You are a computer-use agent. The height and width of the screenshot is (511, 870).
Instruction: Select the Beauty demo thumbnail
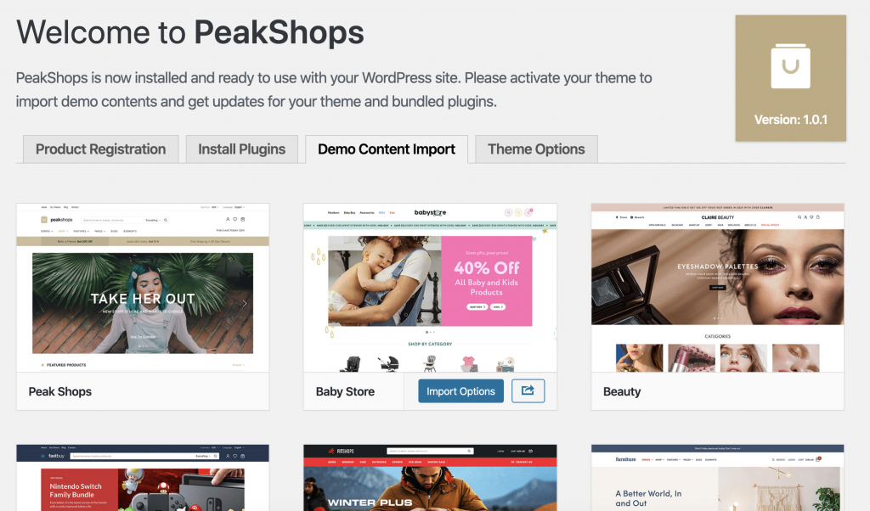coord(717,288)
